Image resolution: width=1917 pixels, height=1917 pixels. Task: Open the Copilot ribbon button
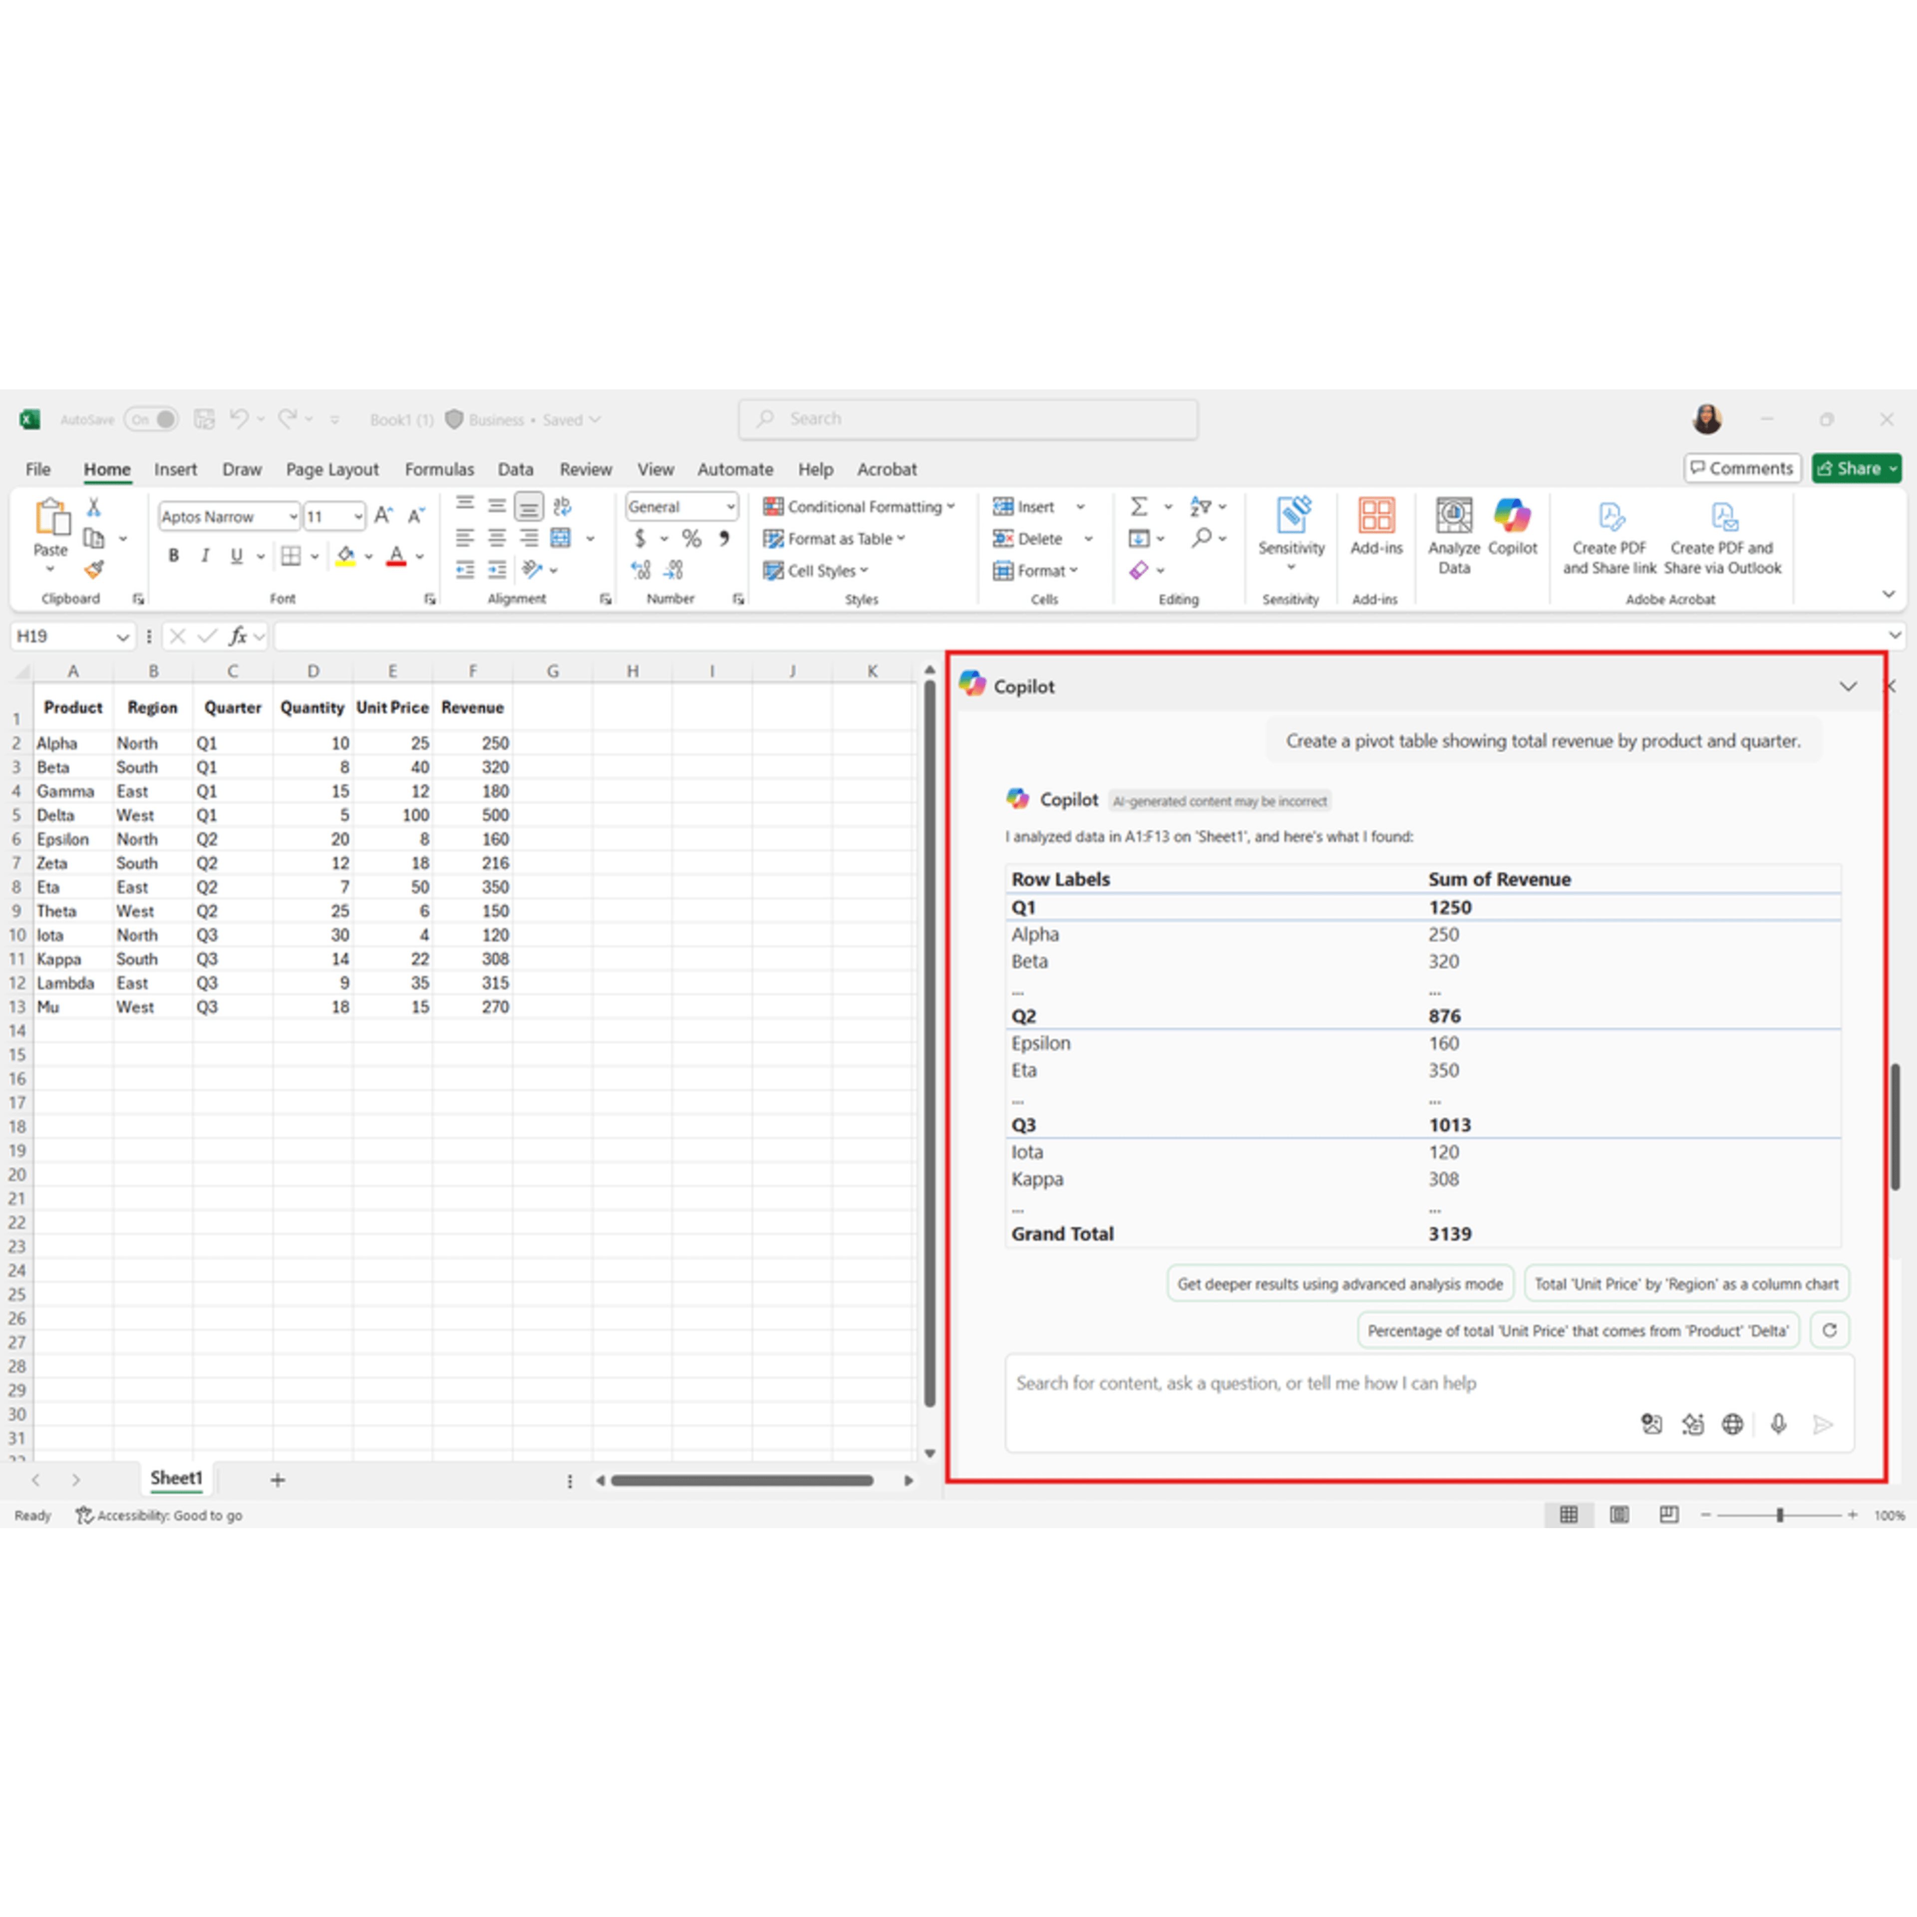coord(1512,528)
